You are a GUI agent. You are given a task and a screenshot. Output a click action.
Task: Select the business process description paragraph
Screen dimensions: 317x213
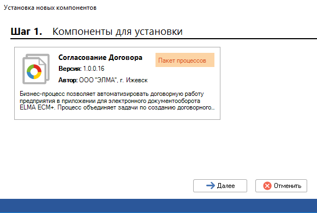[117, 101]
